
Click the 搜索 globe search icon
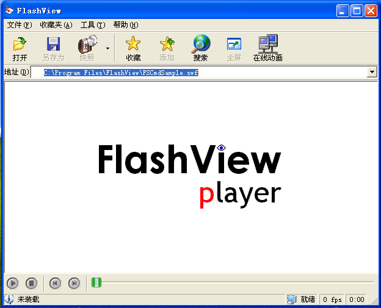pos(201,44)
